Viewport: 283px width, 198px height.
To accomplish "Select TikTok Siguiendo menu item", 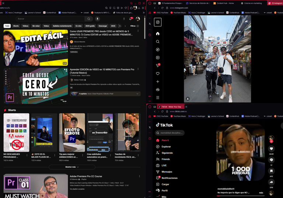I will (x=164, y=153).
